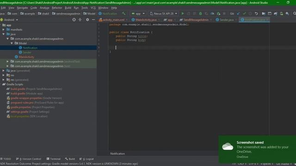Click the Model breadcrumb in the navigation bar
296x166 pixels.
tap(89, 13)
